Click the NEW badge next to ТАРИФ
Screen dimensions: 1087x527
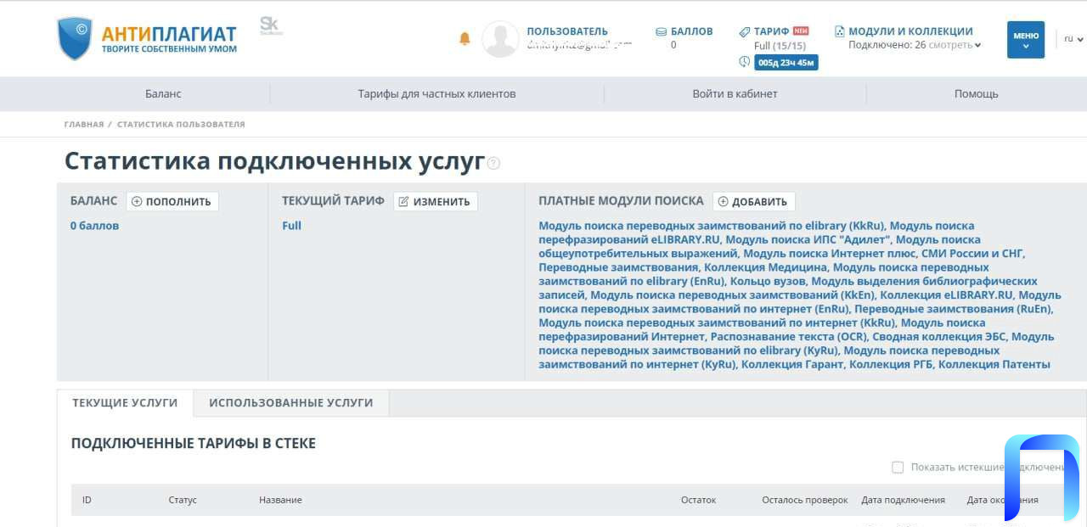[800, 31]
